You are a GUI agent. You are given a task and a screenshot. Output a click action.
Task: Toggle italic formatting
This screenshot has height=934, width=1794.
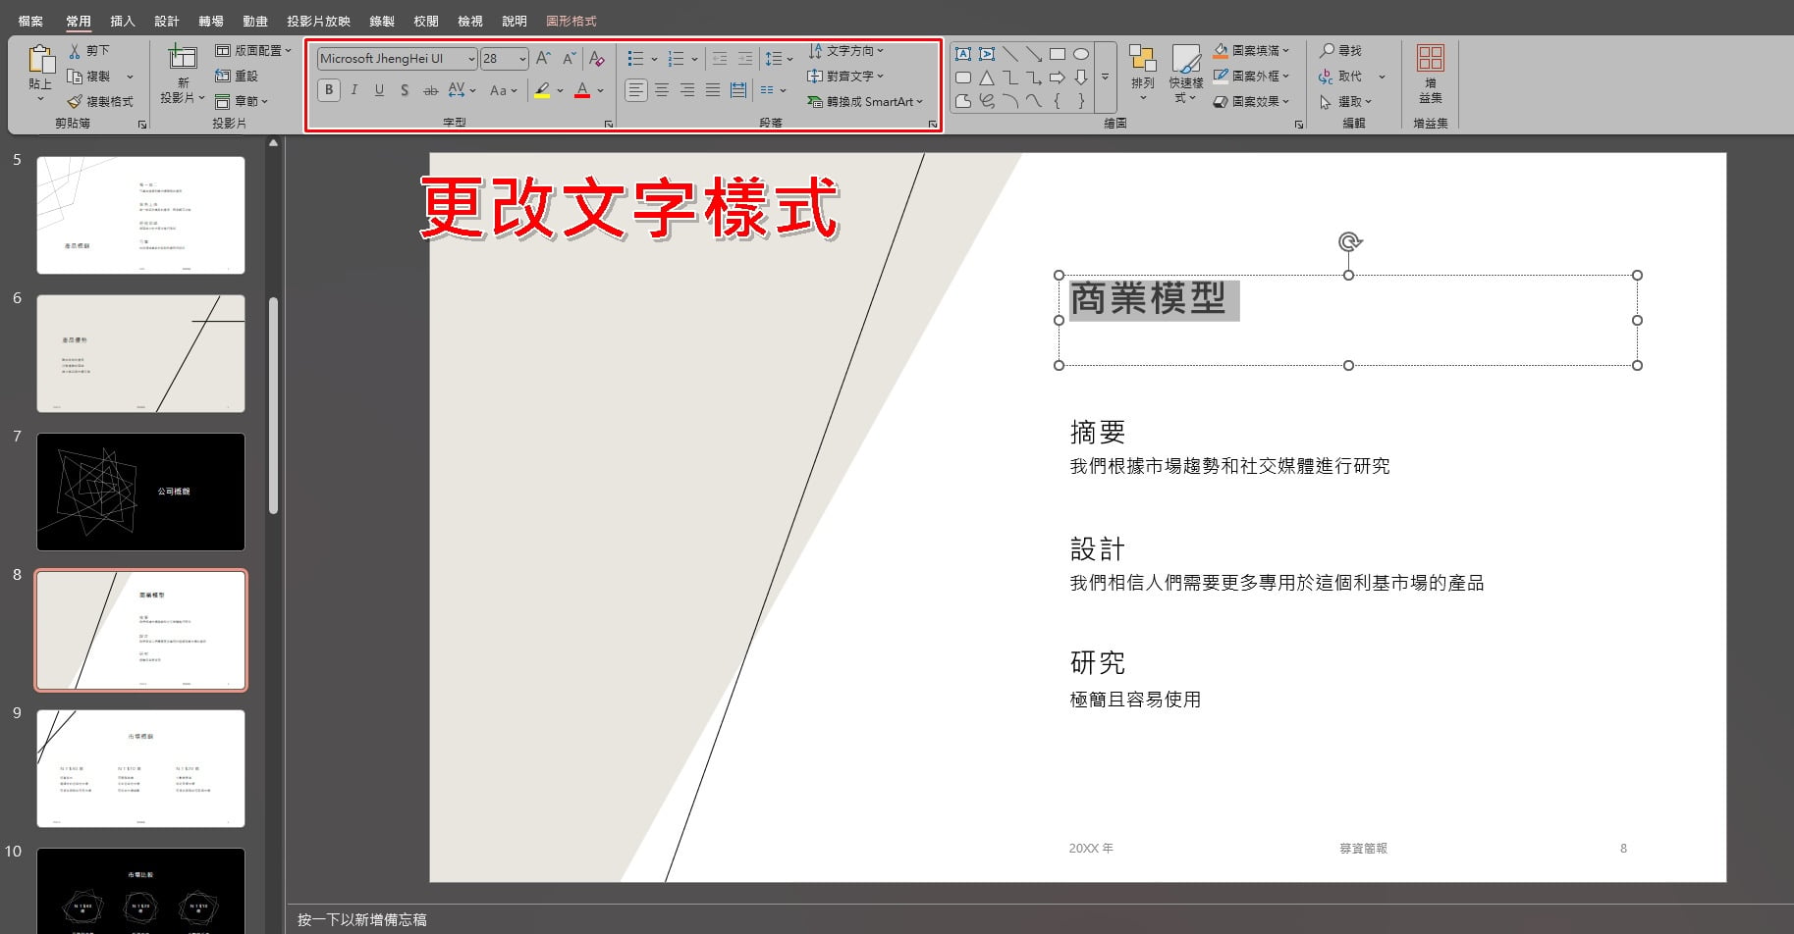click(353, 90)
